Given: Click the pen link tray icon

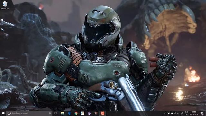Looking at the screenshot, I should (x=182, y=113).
